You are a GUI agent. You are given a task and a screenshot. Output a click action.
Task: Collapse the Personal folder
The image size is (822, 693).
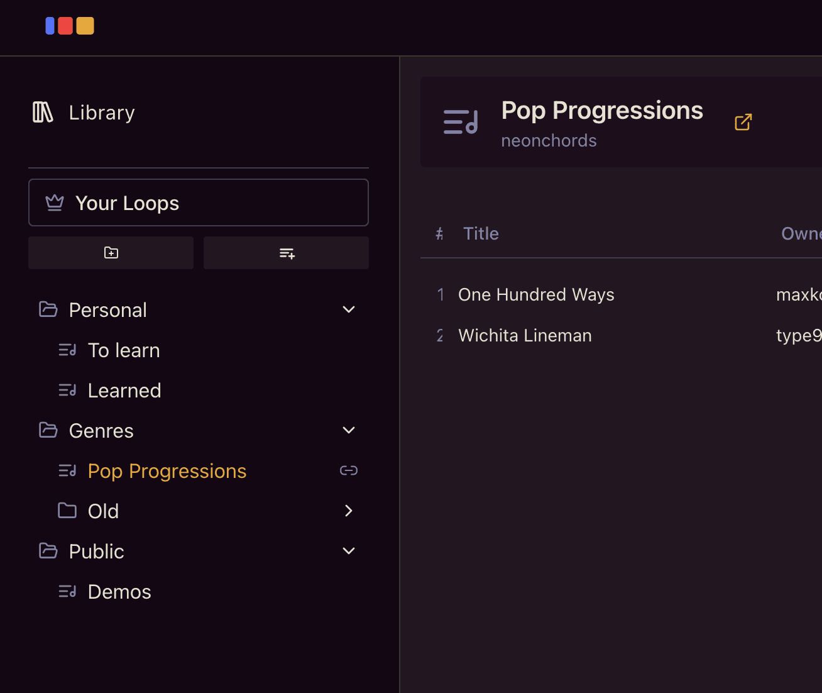(x=348, y=309)
